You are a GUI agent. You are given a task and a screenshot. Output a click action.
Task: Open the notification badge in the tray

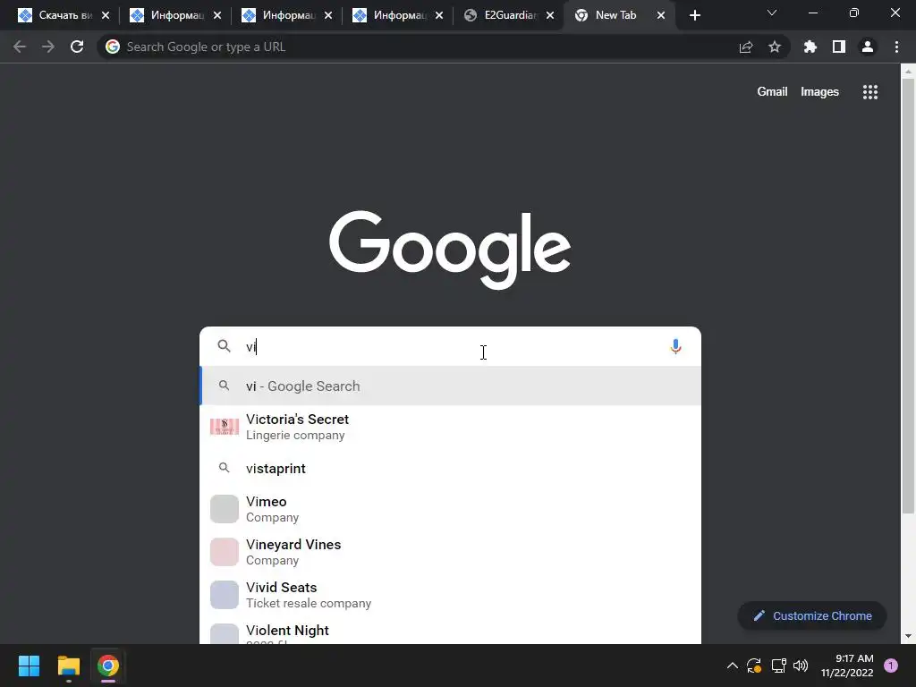click(891, 666)
